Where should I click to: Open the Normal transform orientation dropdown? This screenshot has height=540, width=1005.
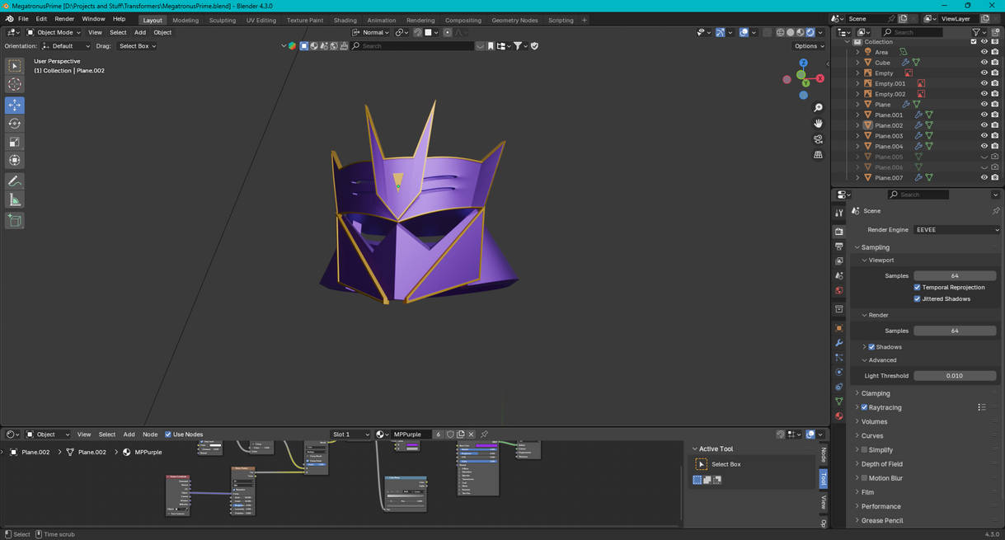[370, 32]
